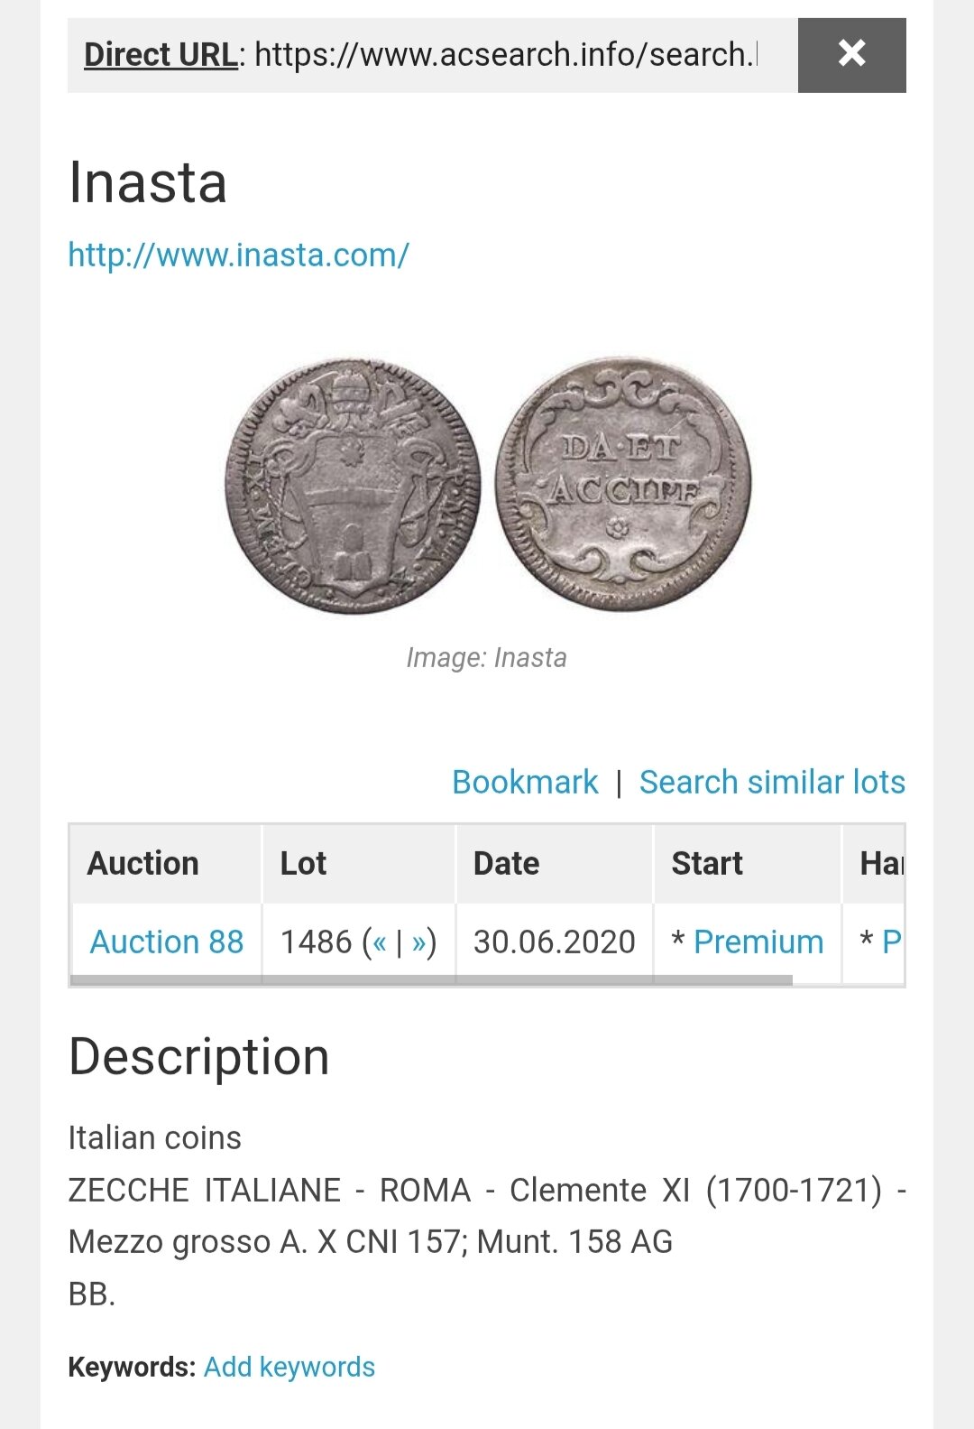Viewport: 974px width, 1429px height.
Task: Click the Start column header
Action: click(x=707, y=864)
